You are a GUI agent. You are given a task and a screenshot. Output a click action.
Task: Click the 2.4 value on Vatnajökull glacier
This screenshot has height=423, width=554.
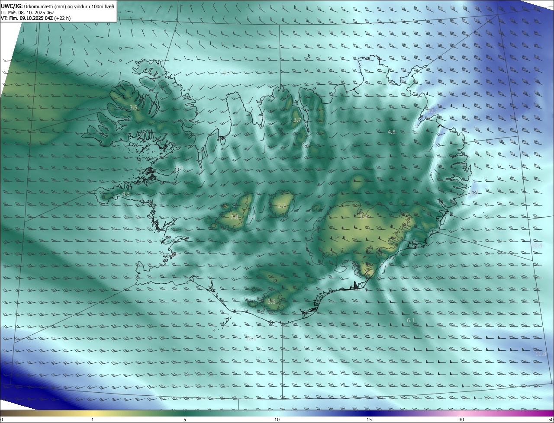[364, 217]
